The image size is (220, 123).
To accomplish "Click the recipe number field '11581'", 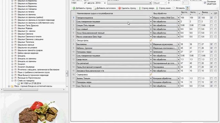I will 77,3.
